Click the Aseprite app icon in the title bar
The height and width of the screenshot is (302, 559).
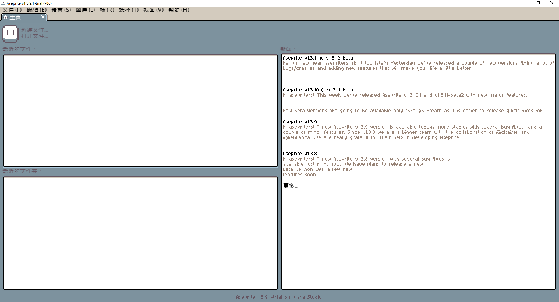click(x=3, y=3)
